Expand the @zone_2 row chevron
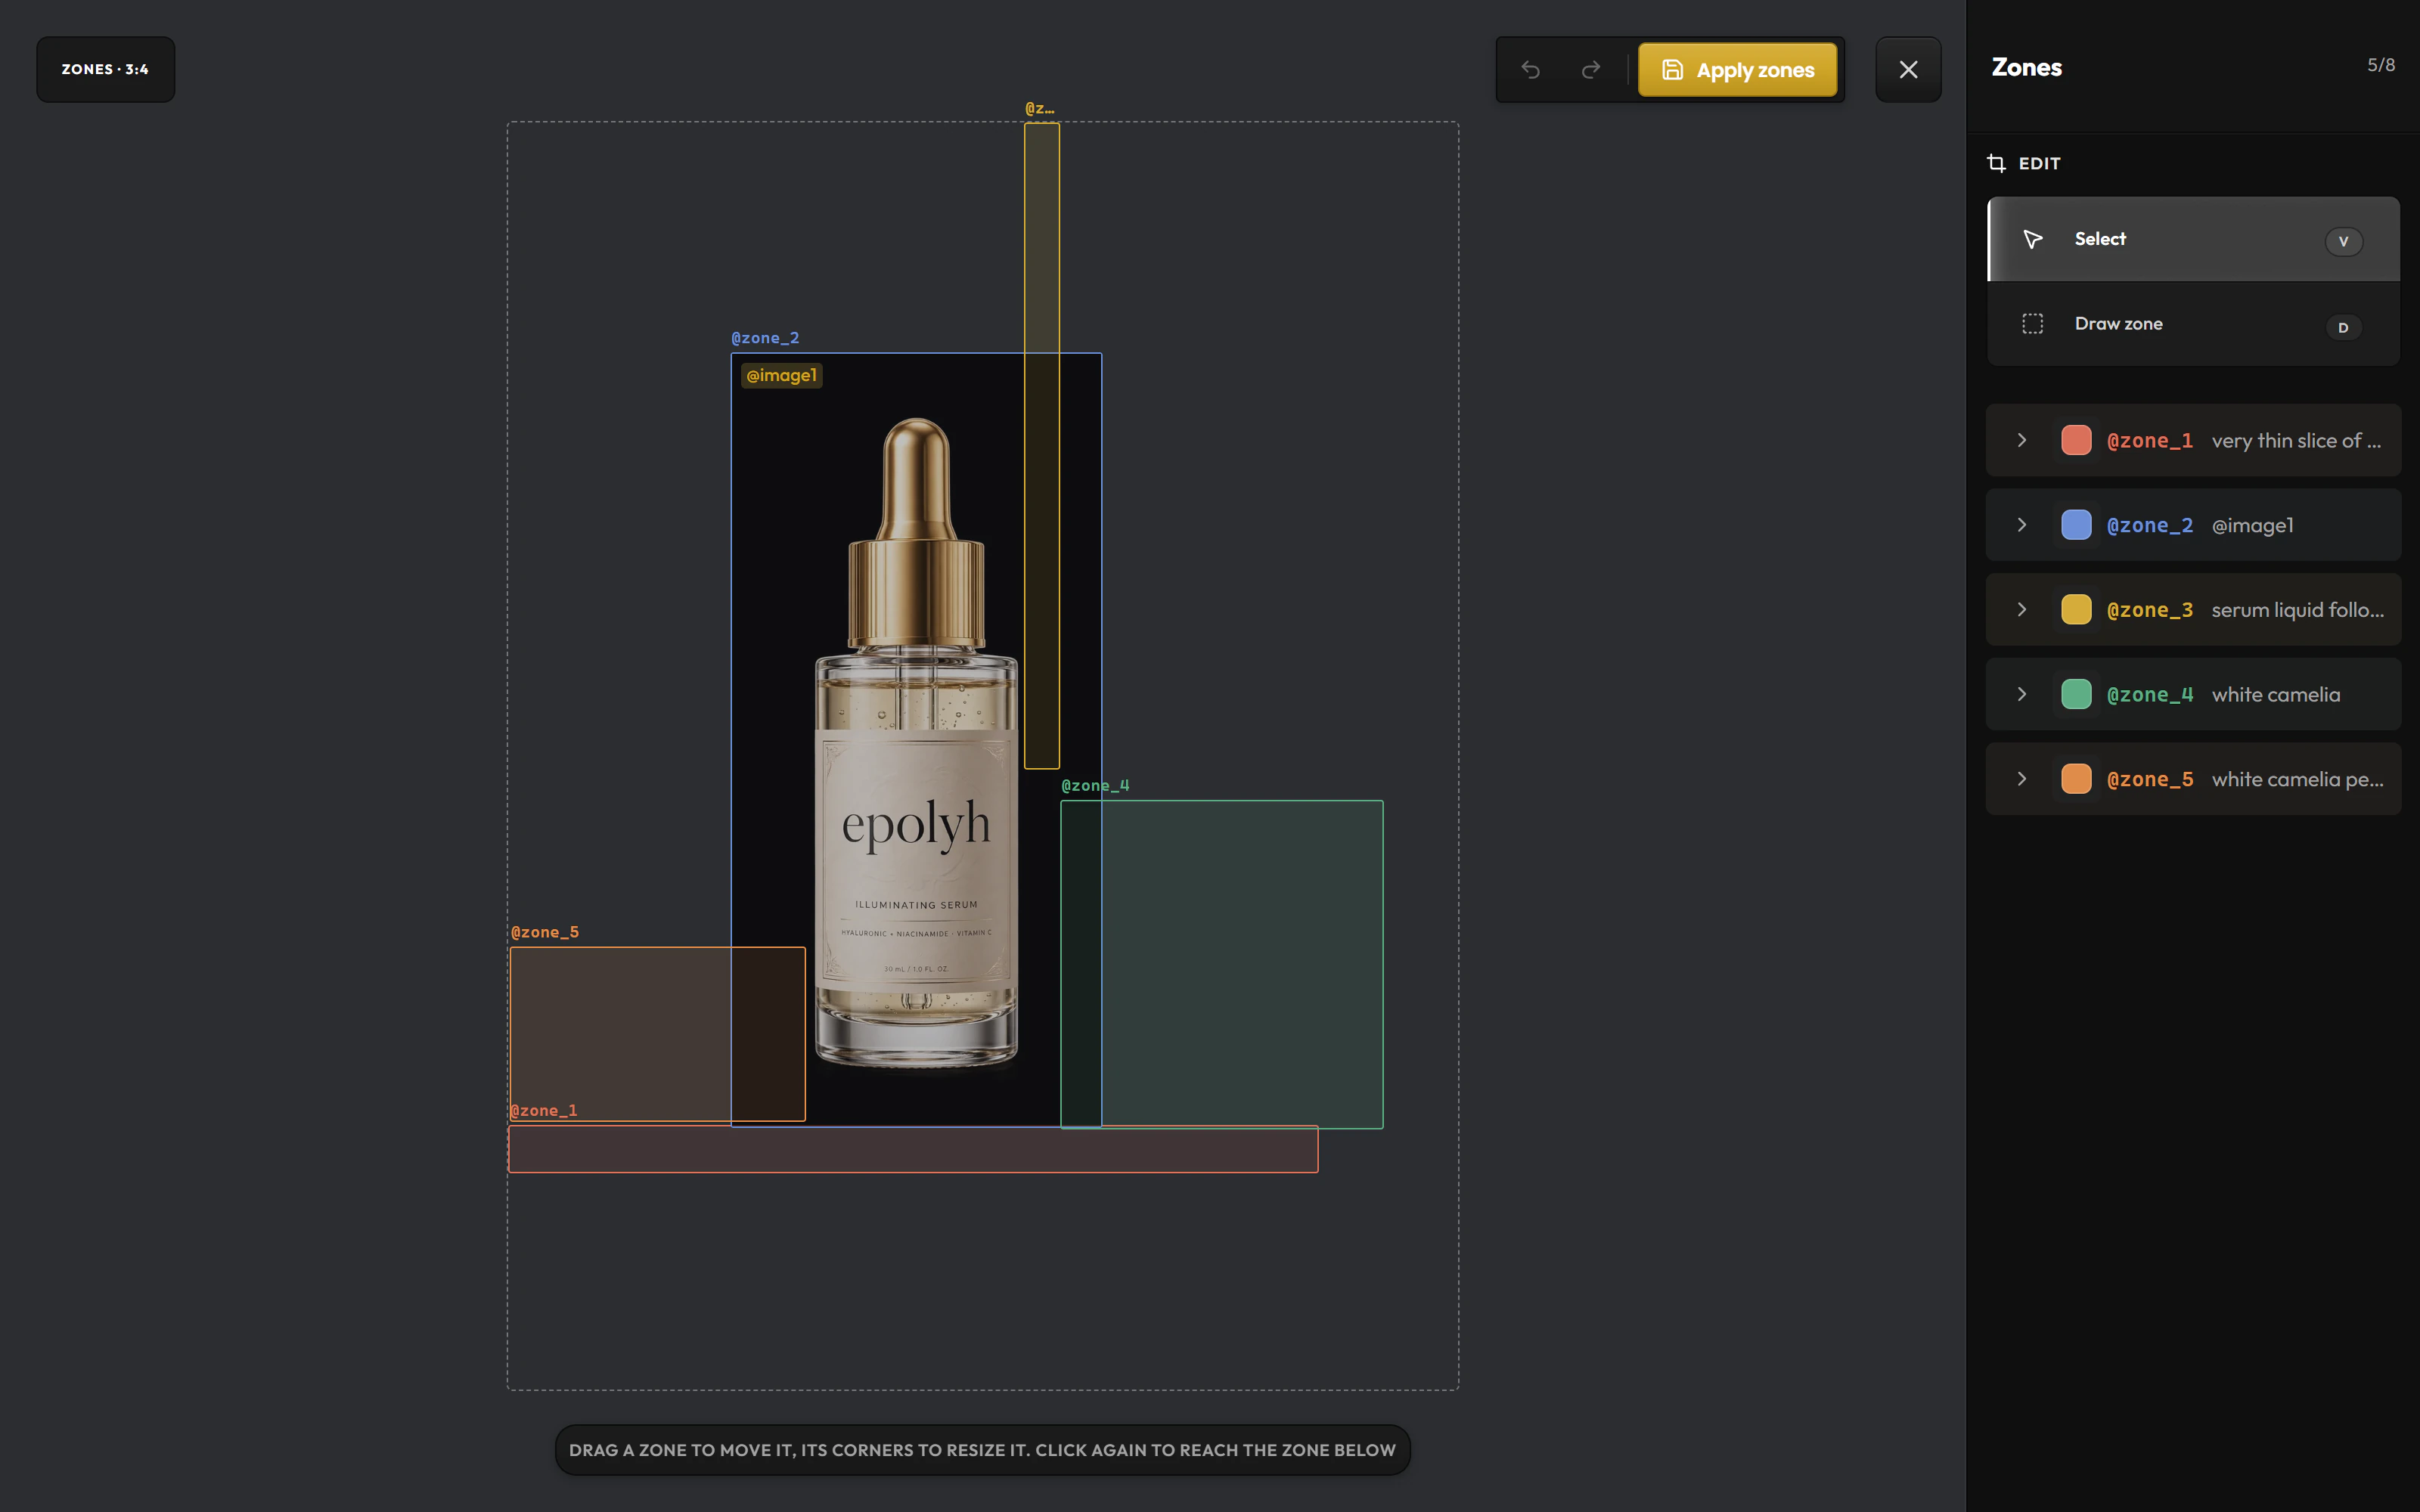Screen dimensions: 2420x1512 point(2021,525)
